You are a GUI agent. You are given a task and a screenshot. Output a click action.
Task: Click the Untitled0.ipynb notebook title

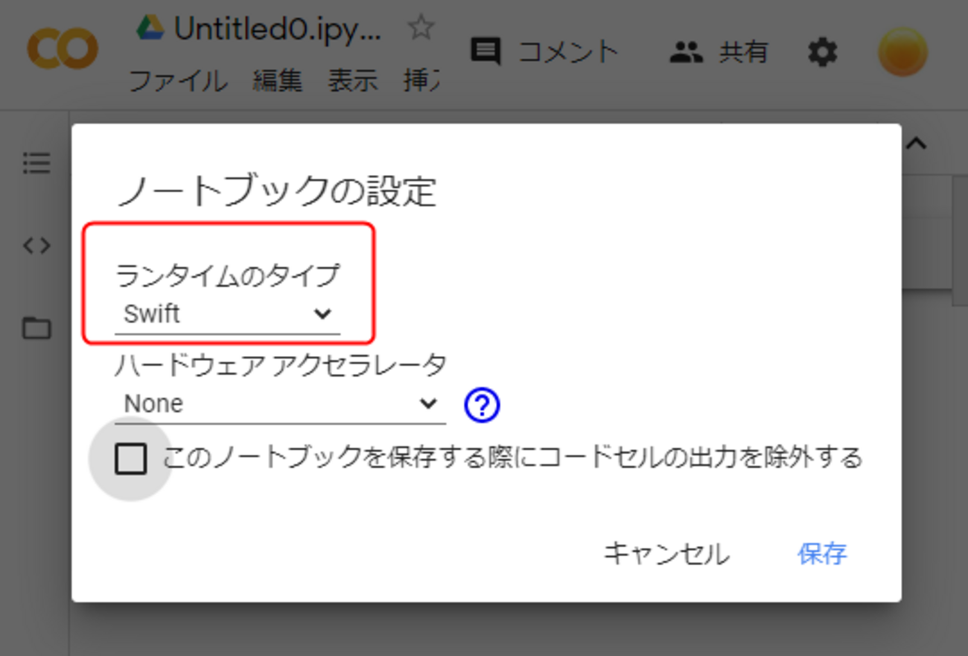[x=278, y=29]
